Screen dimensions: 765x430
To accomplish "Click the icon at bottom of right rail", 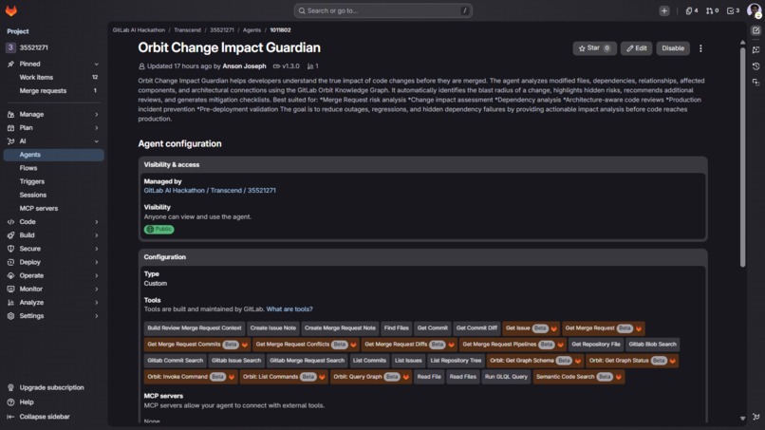I will [756, 417].
